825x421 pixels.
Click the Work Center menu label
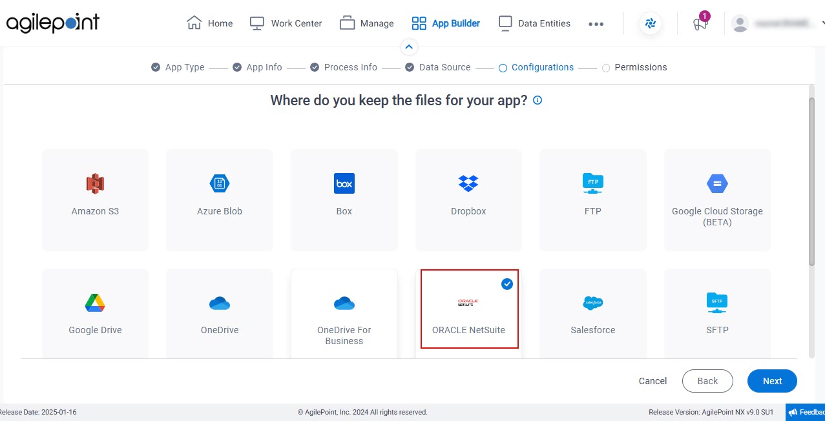pyautogui.click(x=297, y=23)
